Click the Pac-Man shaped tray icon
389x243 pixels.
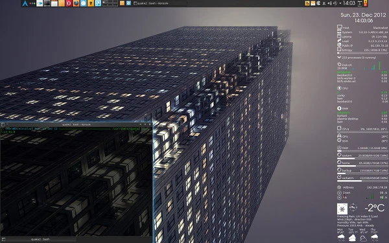318,3
